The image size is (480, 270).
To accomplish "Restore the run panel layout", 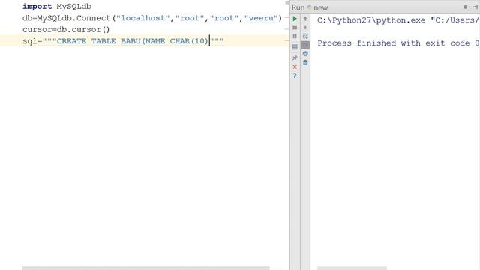I will tap(295, 46).
